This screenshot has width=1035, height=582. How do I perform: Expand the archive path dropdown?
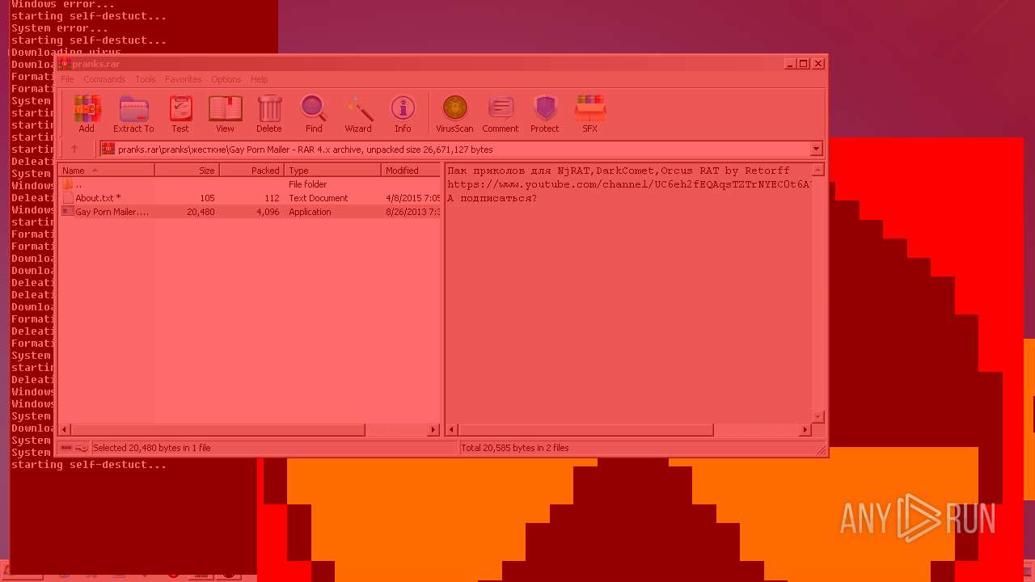(816, 149)
